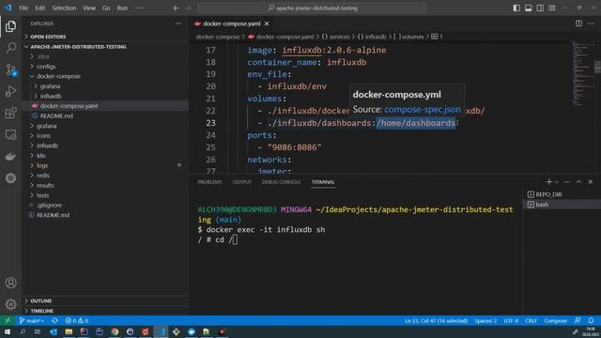Screen dimensions: 601x338
Task: Toggle the Panel layout icon
Action: [x=528, y=8]
